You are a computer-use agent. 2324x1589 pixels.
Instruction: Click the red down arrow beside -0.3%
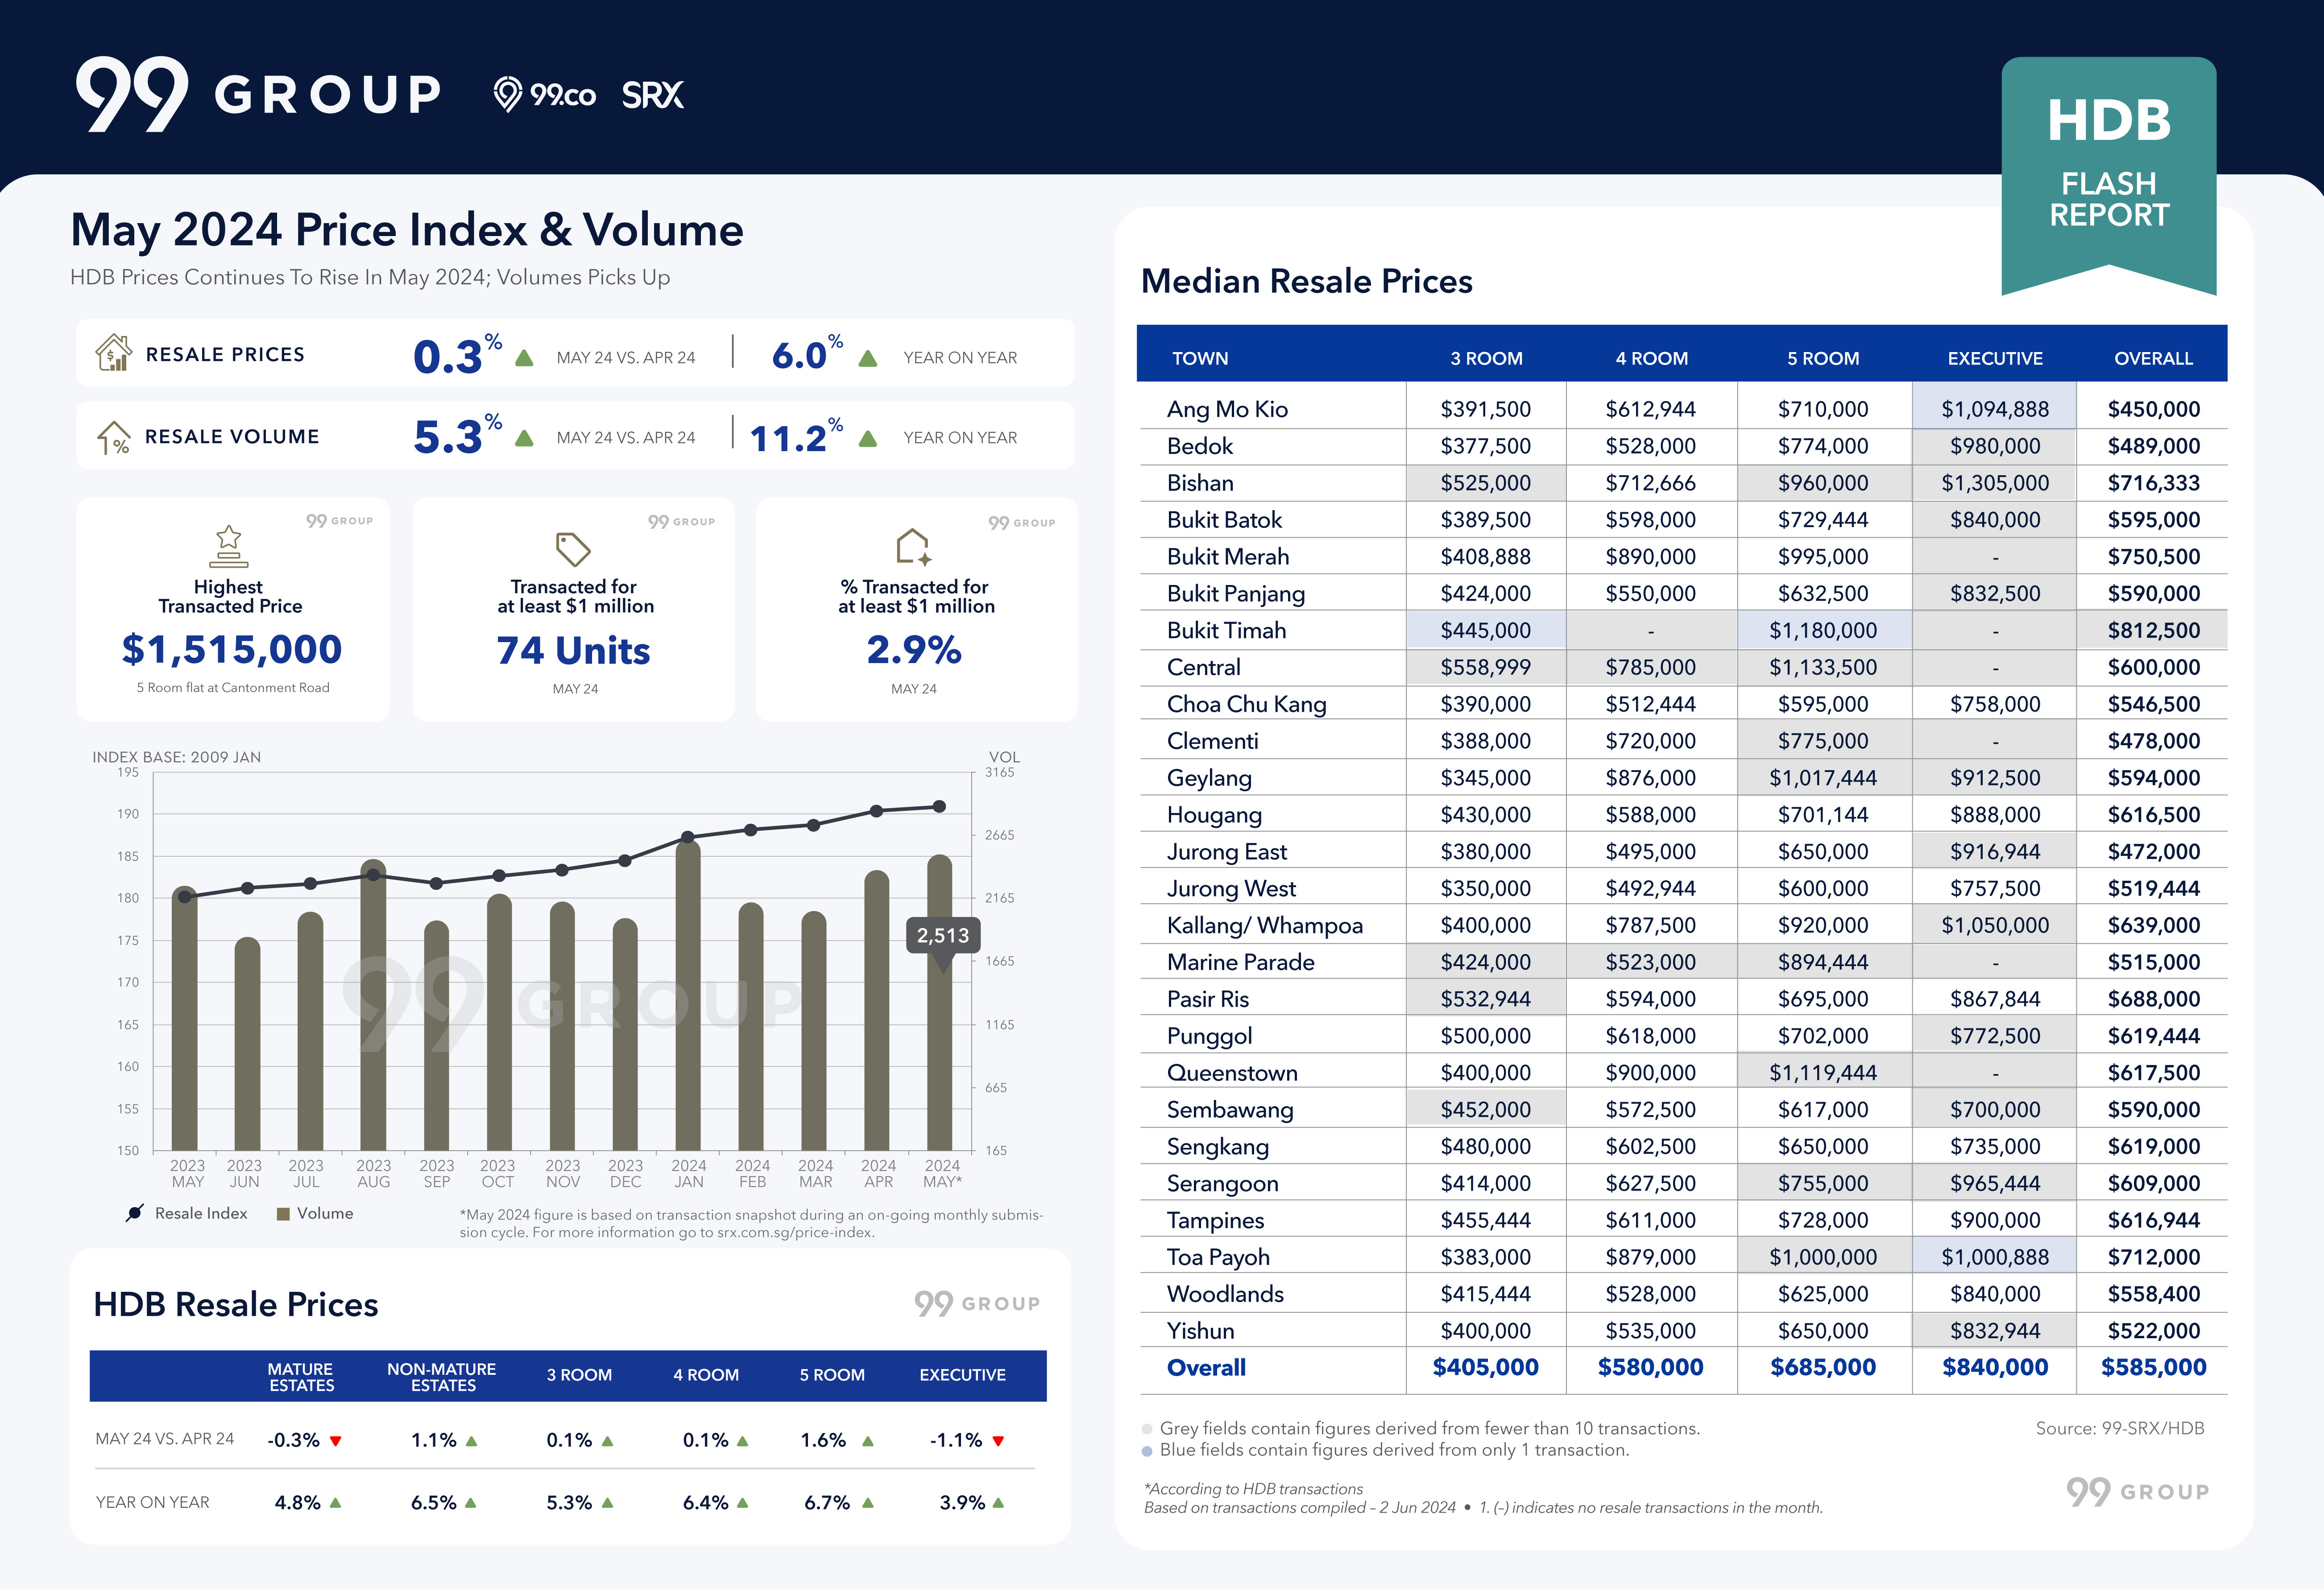coord(336,1441)
